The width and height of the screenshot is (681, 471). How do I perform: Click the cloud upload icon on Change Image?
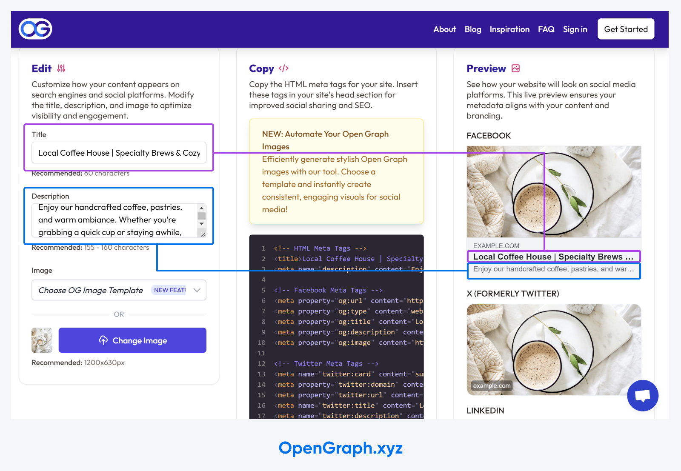pyautogui.click(x=103, y=340)
